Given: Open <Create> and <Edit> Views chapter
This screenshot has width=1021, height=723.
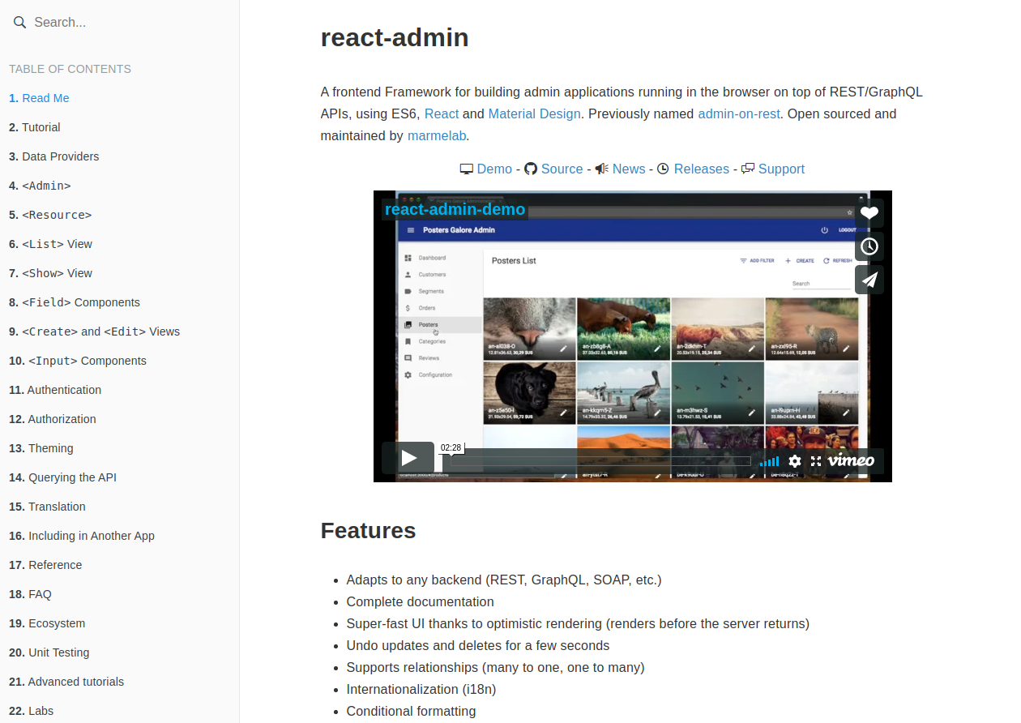Looking at the screenshot, I should pos(95,332).
